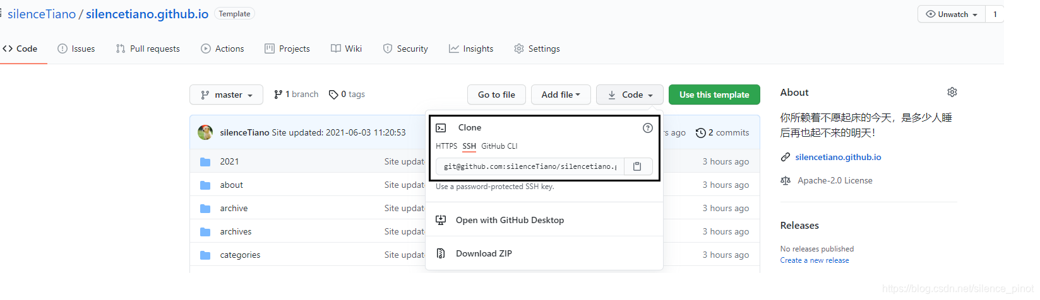Open the Pull requests tab

148,49
